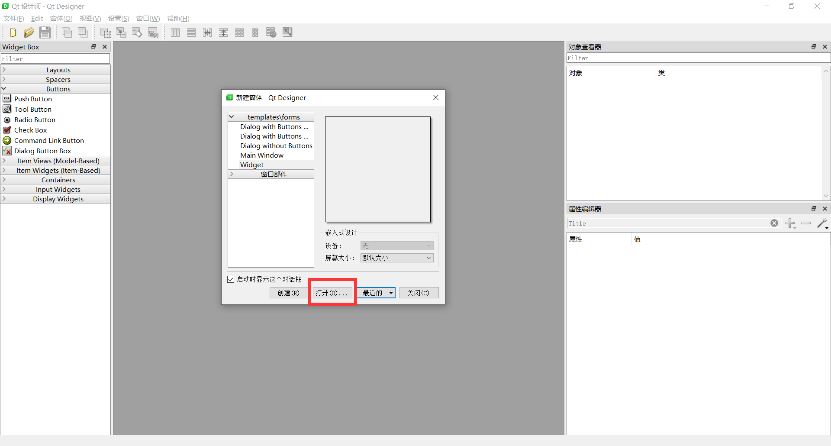Apply Form Layout toolbar icon

pos(255,32)
